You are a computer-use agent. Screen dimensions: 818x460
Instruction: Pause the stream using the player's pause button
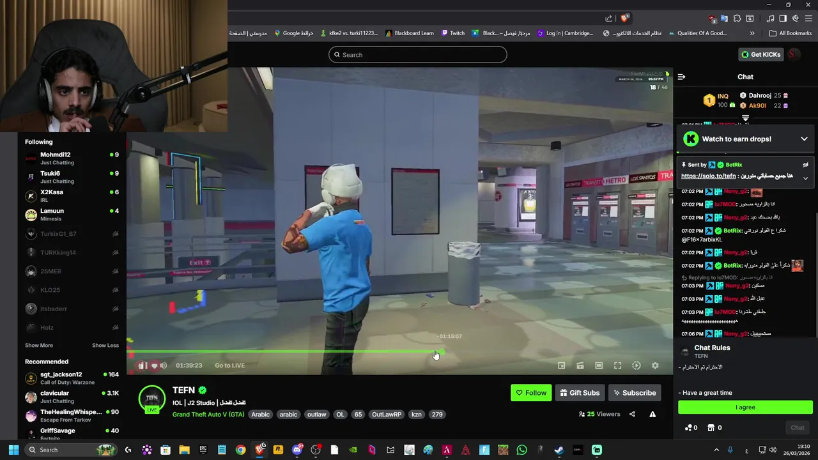point(142,365)
